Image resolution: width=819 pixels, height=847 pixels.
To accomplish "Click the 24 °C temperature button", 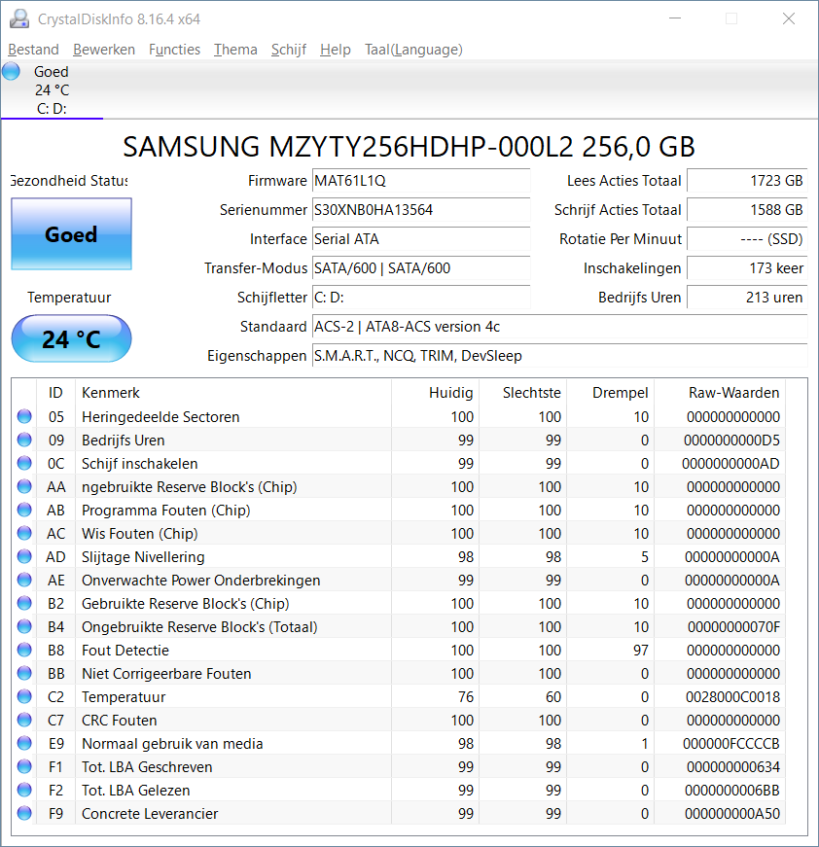I will tap(70, 338).
